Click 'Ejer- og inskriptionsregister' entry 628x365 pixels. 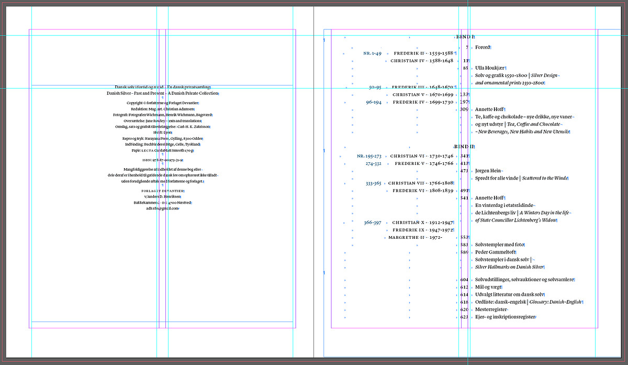click(506, 317)
